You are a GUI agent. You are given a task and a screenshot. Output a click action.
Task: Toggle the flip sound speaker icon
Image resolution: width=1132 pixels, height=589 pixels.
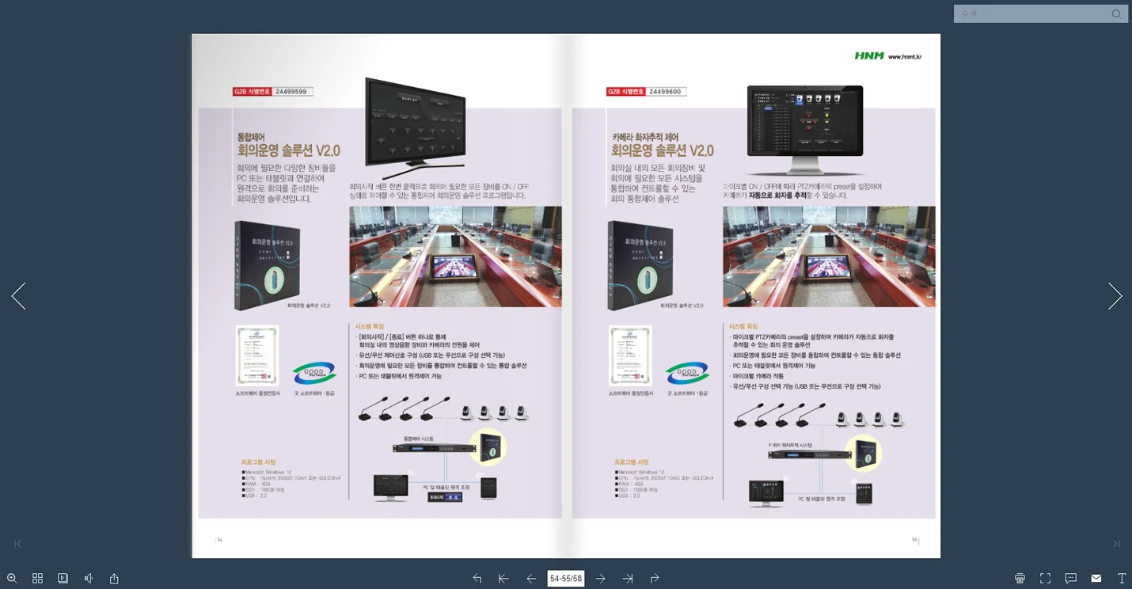coord(89,579)
